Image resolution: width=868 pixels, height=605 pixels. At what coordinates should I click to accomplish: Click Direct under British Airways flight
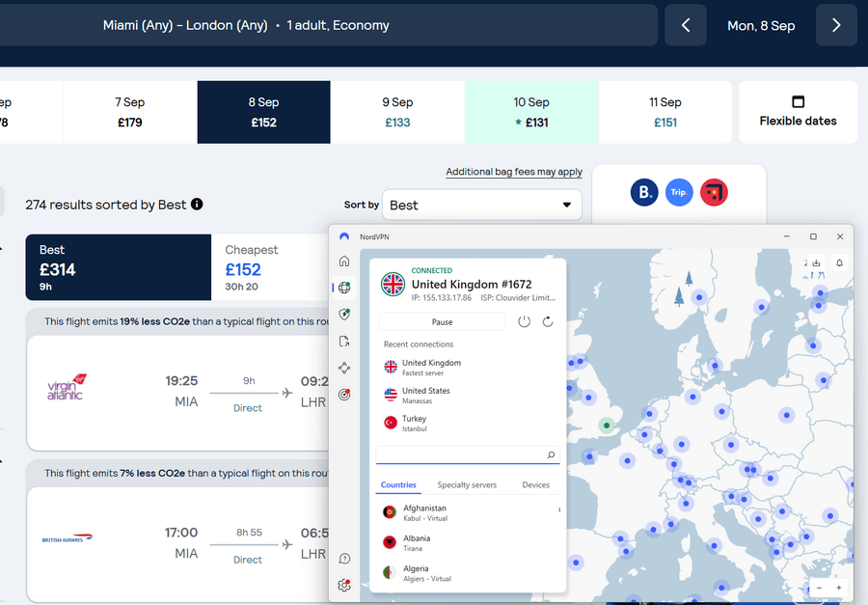(248, 560)
